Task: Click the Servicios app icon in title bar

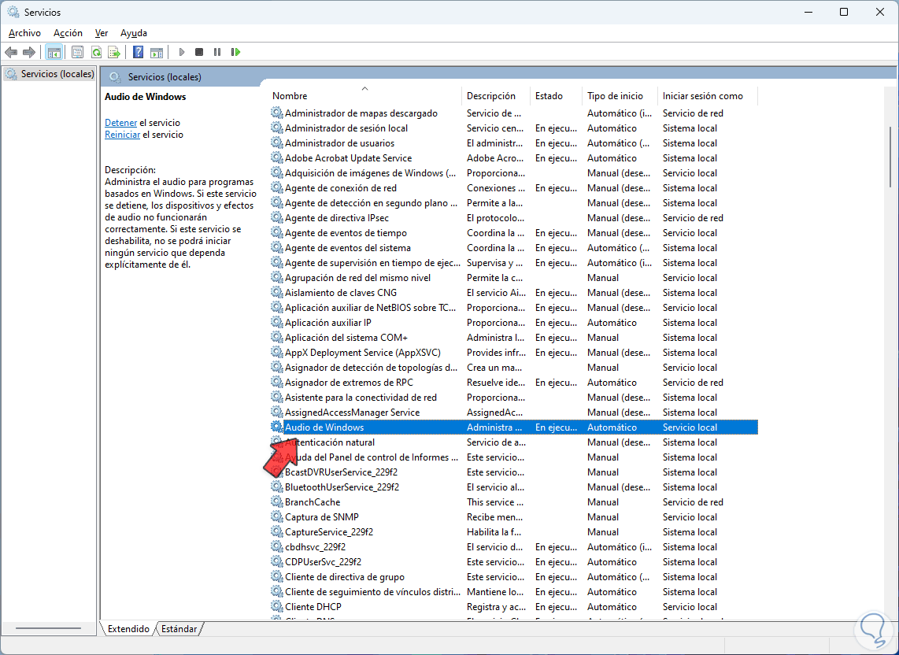Action: (x=13, y=12)
